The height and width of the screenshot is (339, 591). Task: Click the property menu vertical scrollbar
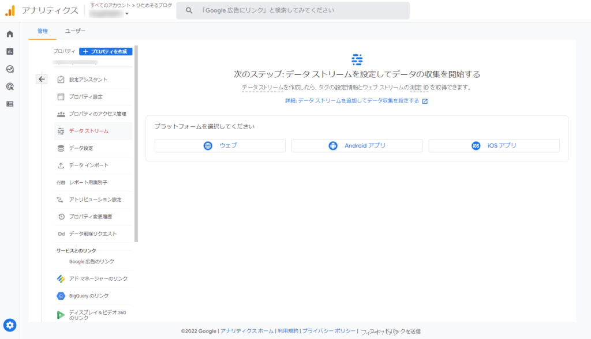(136, 144)
